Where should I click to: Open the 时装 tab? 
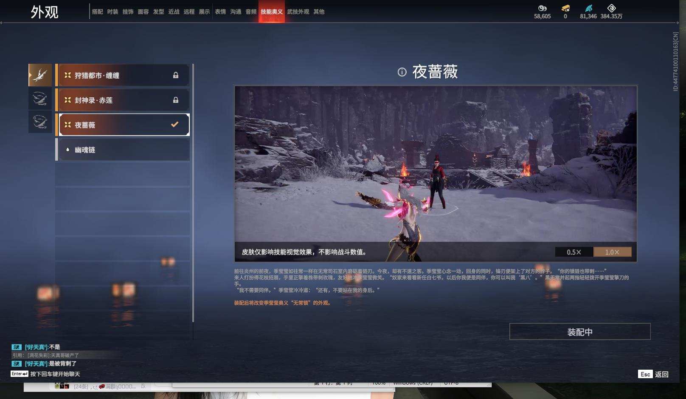pos(112,12)
